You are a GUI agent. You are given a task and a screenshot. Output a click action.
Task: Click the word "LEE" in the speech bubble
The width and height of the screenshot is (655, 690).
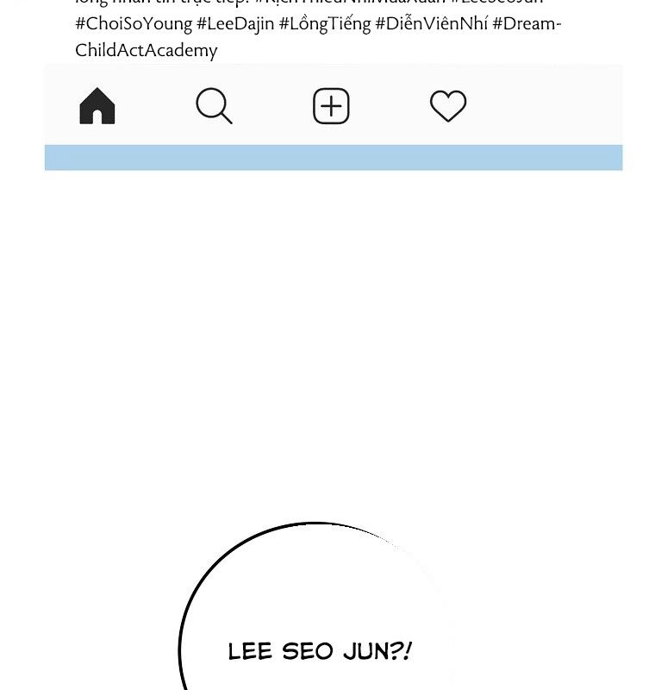pos(250,651)
